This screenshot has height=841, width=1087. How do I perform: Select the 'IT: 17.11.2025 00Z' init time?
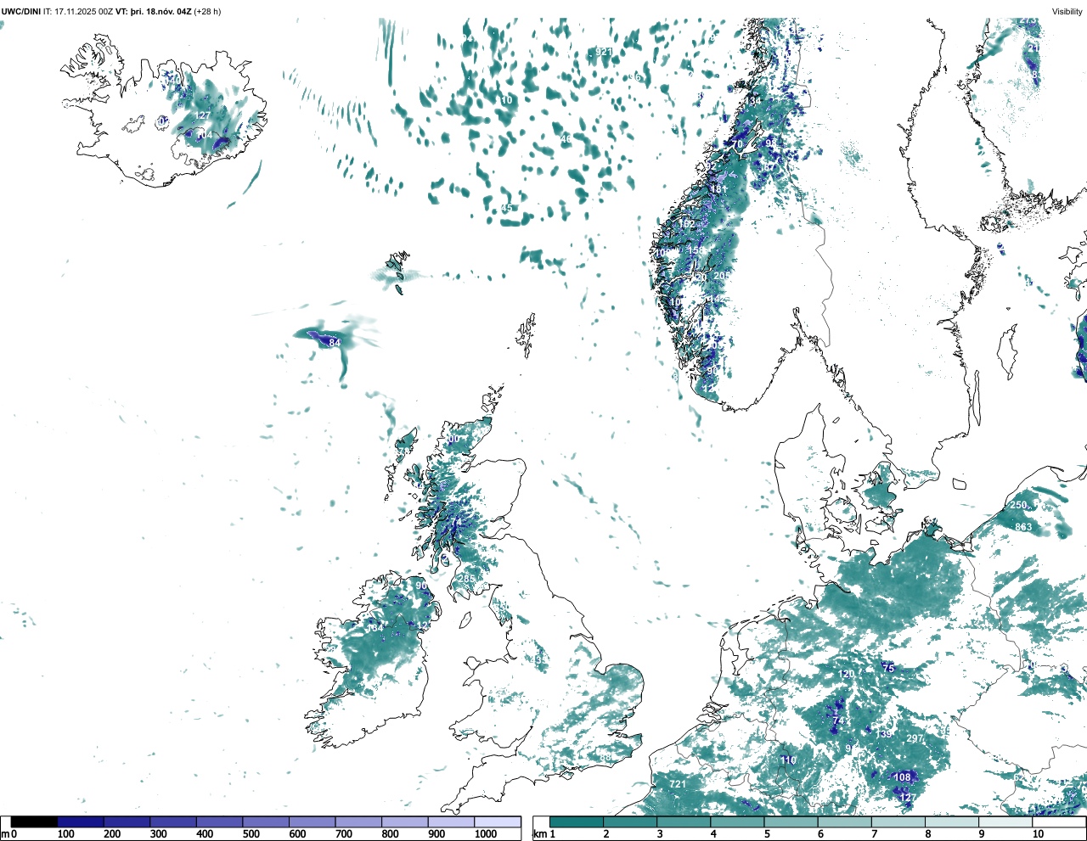pos(79,11)
